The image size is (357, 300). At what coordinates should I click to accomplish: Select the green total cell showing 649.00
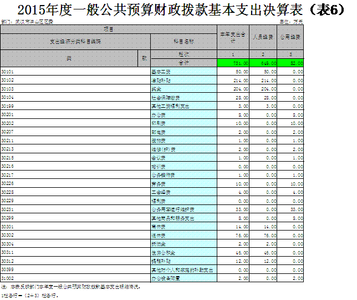263,63
